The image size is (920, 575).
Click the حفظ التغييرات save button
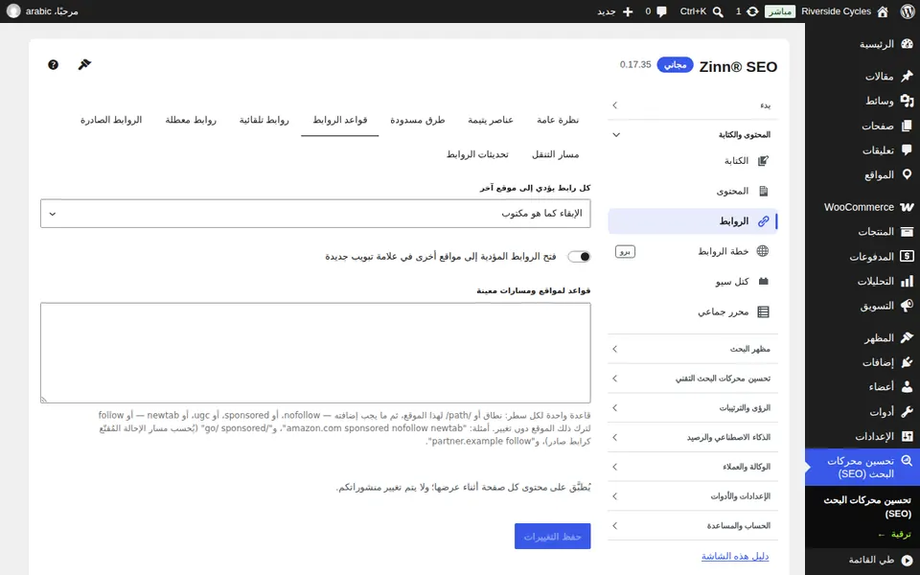tap(553, 537)
